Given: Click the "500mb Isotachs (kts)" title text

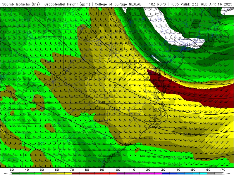Looking at the screenshot, I should pos(21,4).
